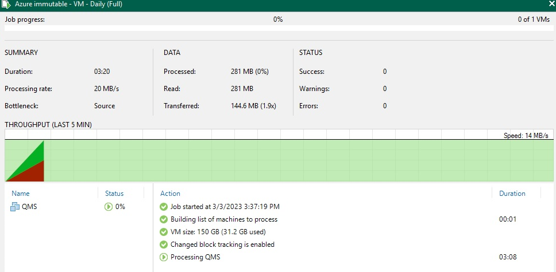
Task: Close the Azure immutable job window
Action: (551, 4)
